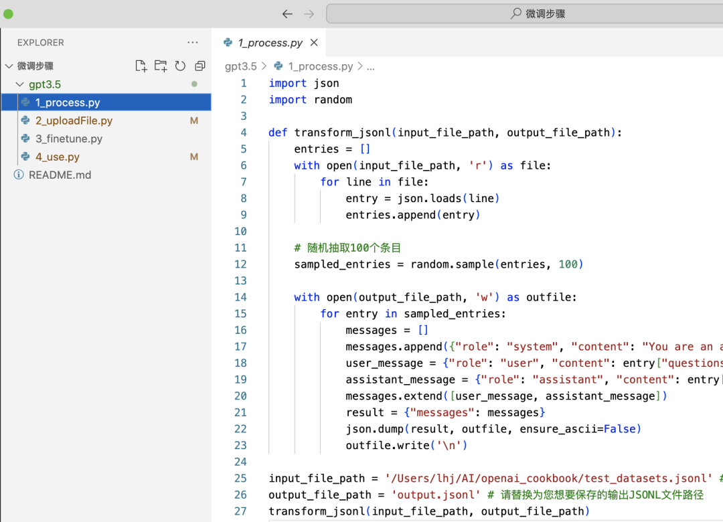The width and height of the screenshot is (723, 522).
Task: Click the M status badge on 4_use.py
Action: click(x=194, y=157)
